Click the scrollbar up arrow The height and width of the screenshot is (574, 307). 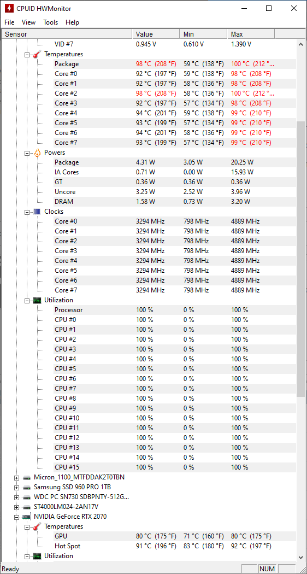(301, 43)
